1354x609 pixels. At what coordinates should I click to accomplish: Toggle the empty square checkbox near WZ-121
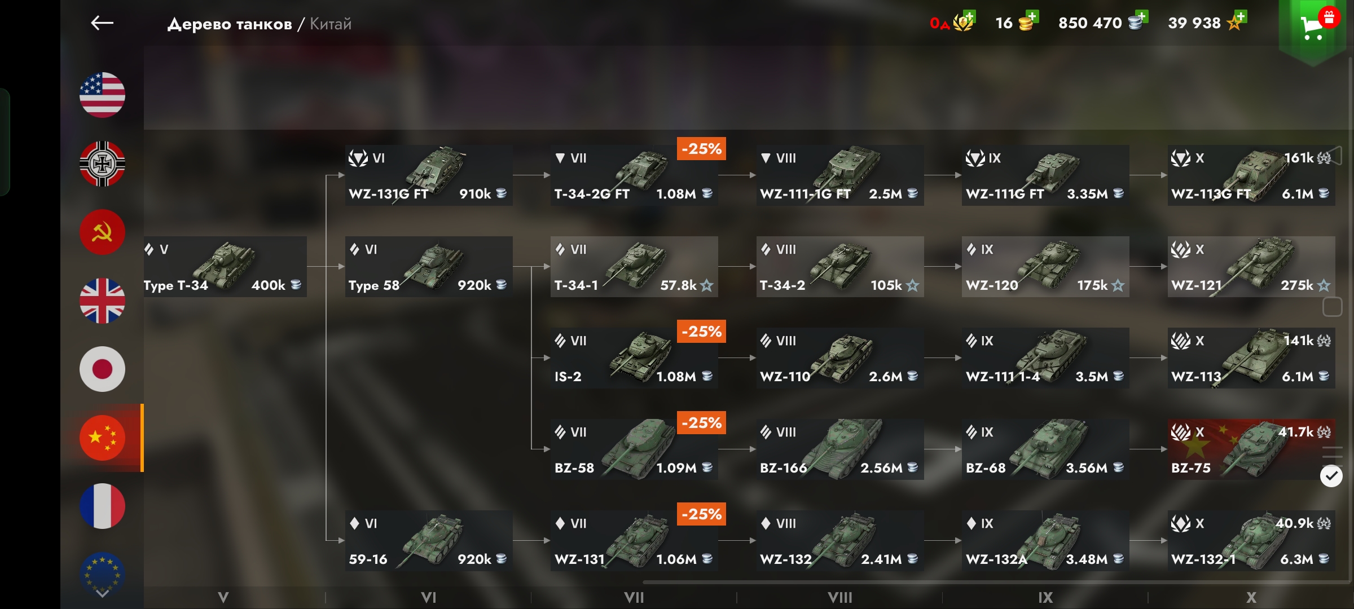coord(1332,307)
